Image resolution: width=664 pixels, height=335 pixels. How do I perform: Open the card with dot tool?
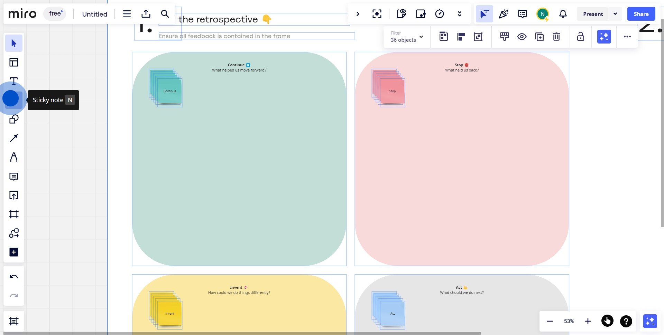(x=421, y=14)
